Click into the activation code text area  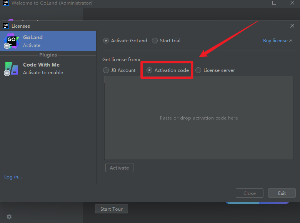point(199,118)
